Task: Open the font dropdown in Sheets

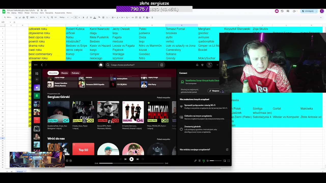Action: (x=64, y=17)
